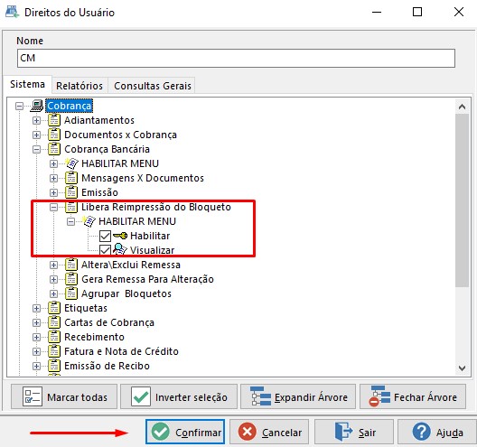Expand the Fatura e Nota de Crédito node
Image resolution: width=477 pixels, height=447 pixels.
(36, 351)
